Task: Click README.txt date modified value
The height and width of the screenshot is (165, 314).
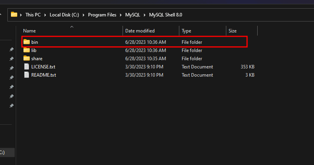Action: (144, 75)
